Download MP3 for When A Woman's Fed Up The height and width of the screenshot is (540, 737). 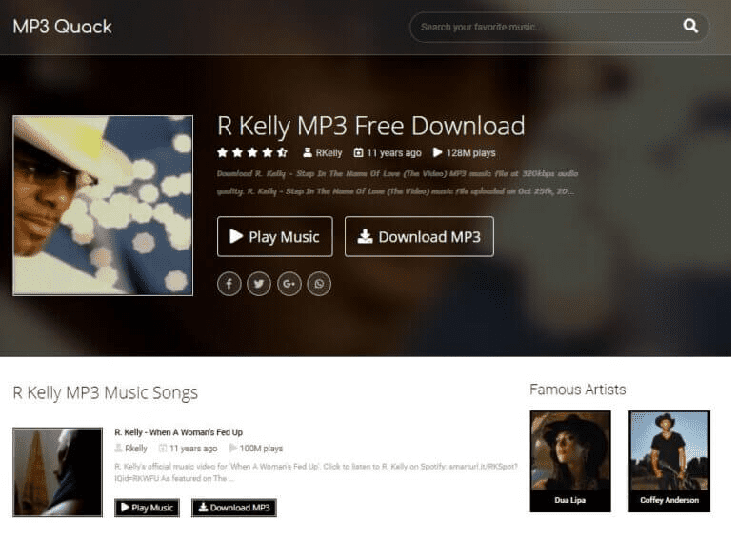(x=234, y=508)
